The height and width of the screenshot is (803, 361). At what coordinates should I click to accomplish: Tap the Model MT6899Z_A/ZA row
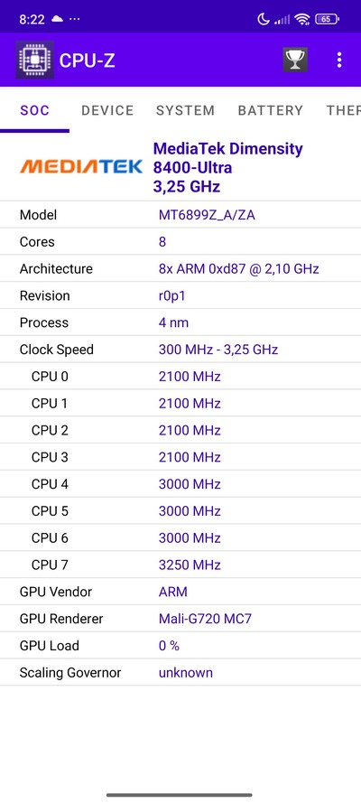coord(180,215)
